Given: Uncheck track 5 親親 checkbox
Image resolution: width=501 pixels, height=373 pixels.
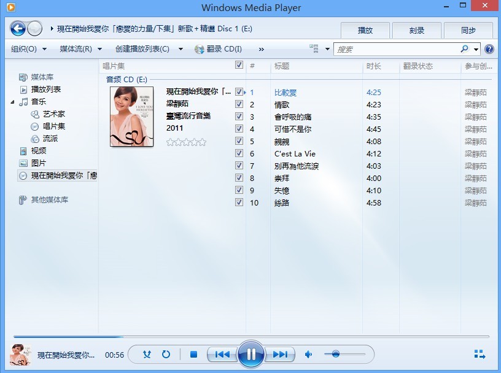Looking at the screenshot, I should (239, 141).
